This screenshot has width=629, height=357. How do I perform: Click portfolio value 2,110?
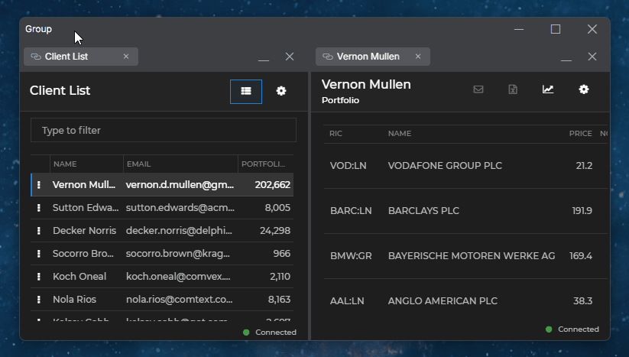pyautogui.click(x=280, y=277)
